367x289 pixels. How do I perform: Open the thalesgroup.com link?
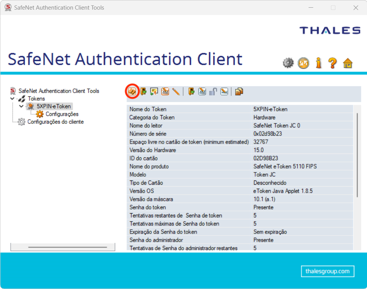click(x=327, y=271)
